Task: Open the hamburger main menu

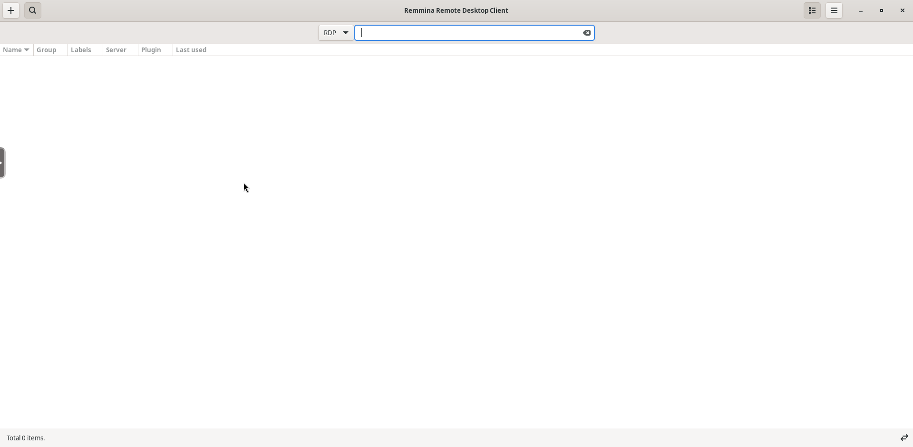Action: coord(834,10)
